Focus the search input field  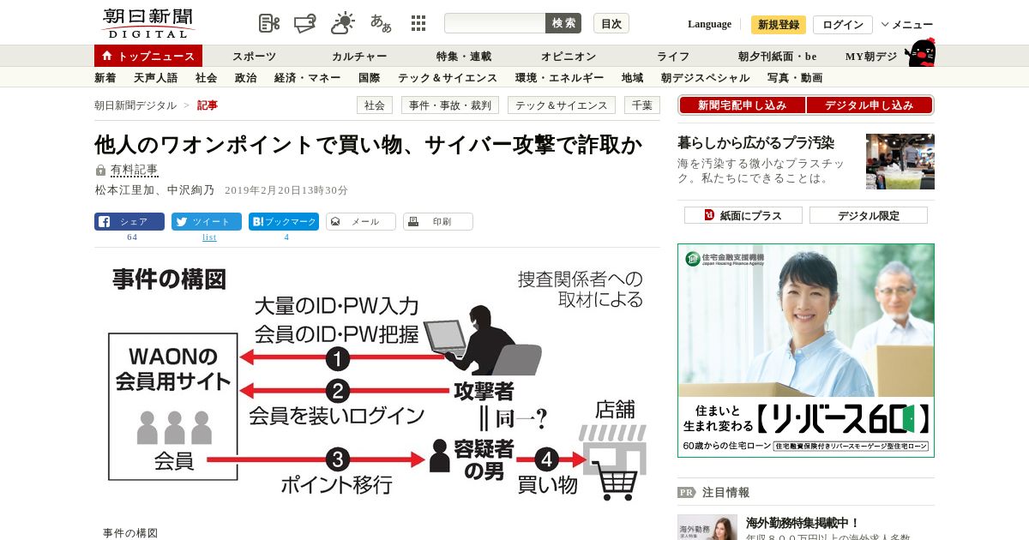click(495, 23)
